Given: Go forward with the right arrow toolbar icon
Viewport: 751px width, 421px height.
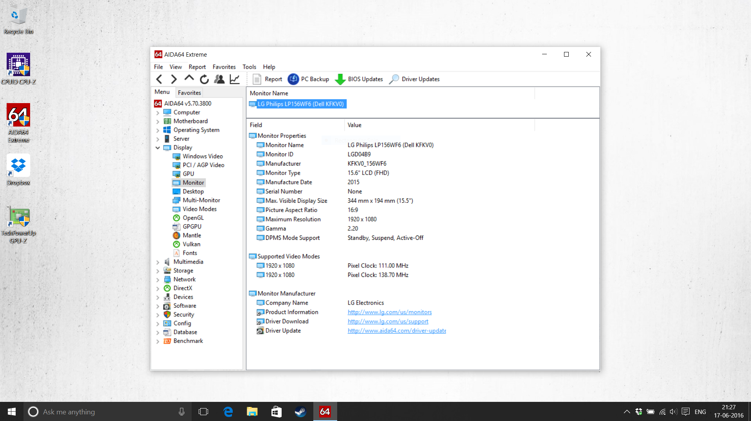Looking at the screenshot, I should 174,79.
